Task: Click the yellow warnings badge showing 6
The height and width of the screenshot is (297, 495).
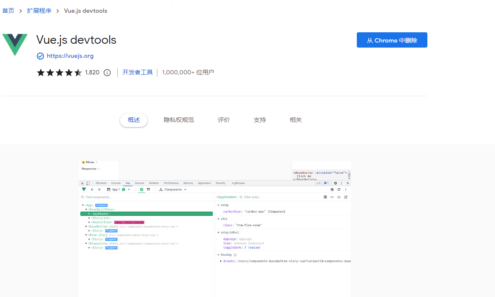Action: [x=318, y=183]
